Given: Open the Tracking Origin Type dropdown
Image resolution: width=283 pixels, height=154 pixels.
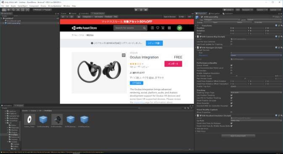Looking at the screenshot, I should tap(256, 92).
